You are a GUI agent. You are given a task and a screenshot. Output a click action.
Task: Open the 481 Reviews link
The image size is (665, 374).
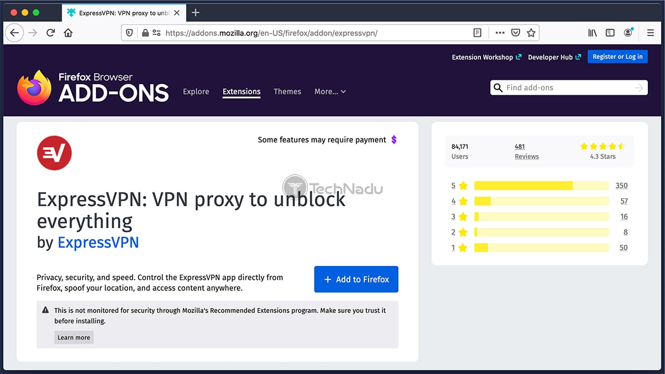526,151
